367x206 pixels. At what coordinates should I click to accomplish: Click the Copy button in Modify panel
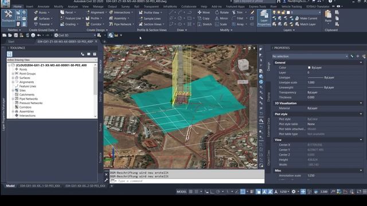[x=204, y=18]
